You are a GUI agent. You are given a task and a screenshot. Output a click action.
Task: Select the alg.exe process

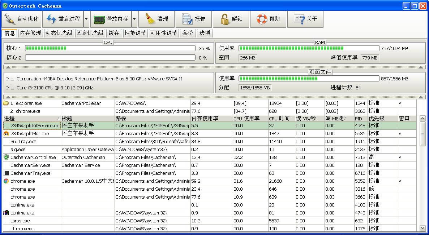tap(210, 149)
